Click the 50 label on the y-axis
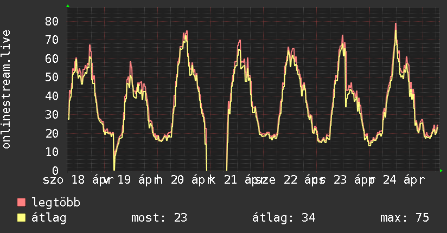Viewport: 447px width, 233px height. pyautogui.click(x=52, y=77)
